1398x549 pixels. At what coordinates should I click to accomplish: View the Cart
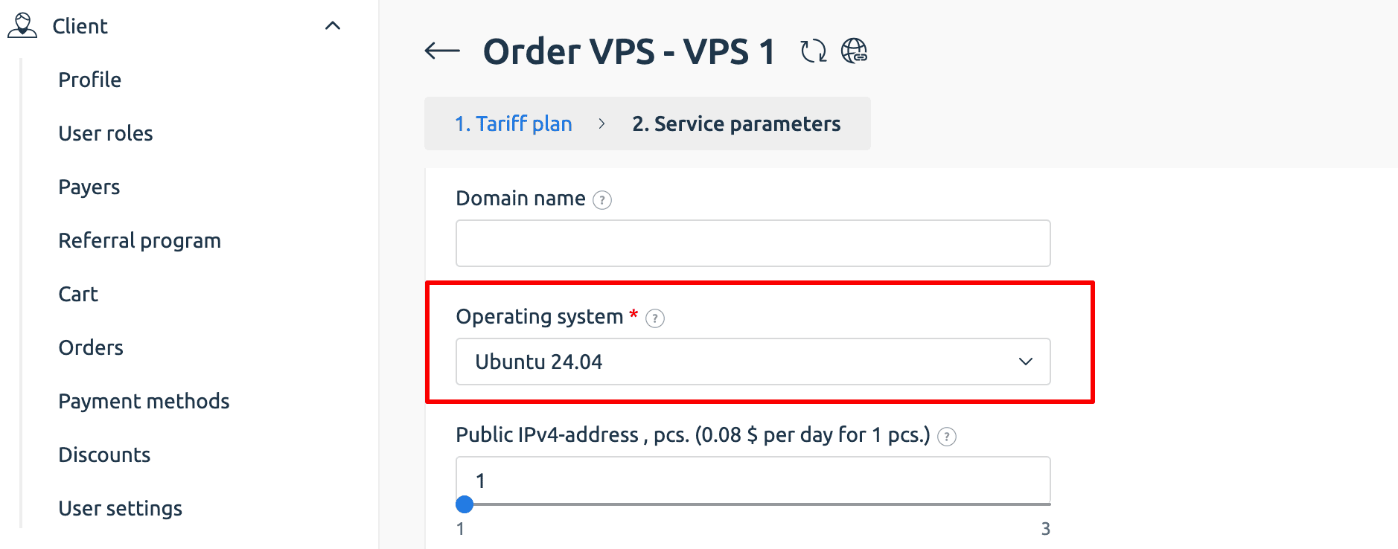pyautogui.click(x=78, y=294)
